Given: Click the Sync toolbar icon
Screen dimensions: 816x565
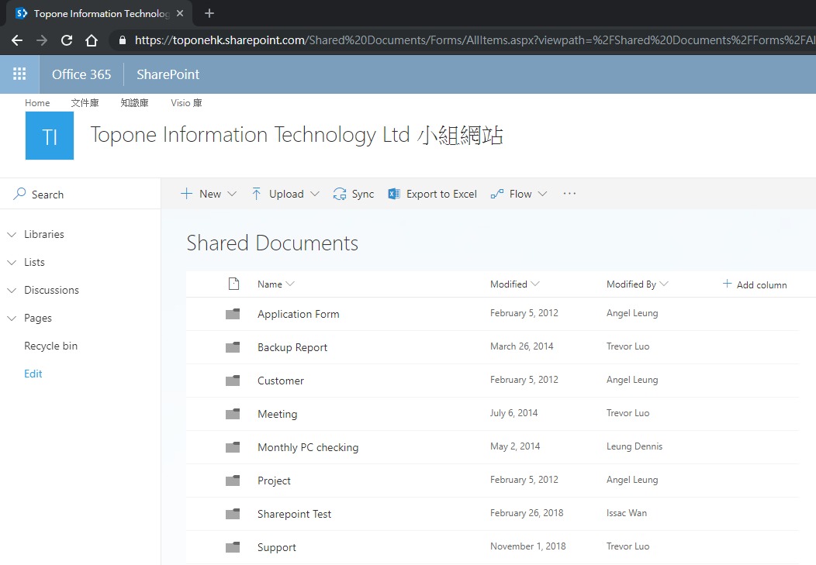Looking at the screenshot, I should coord(340,195).
